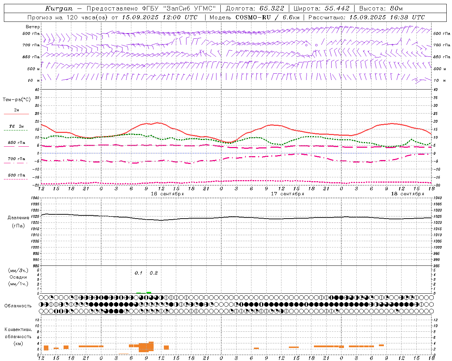Viewport: 452px width, 361px height.
Task: Click the (мм/3ч.) precipitation unit label
Action: (x=18, y=270)
